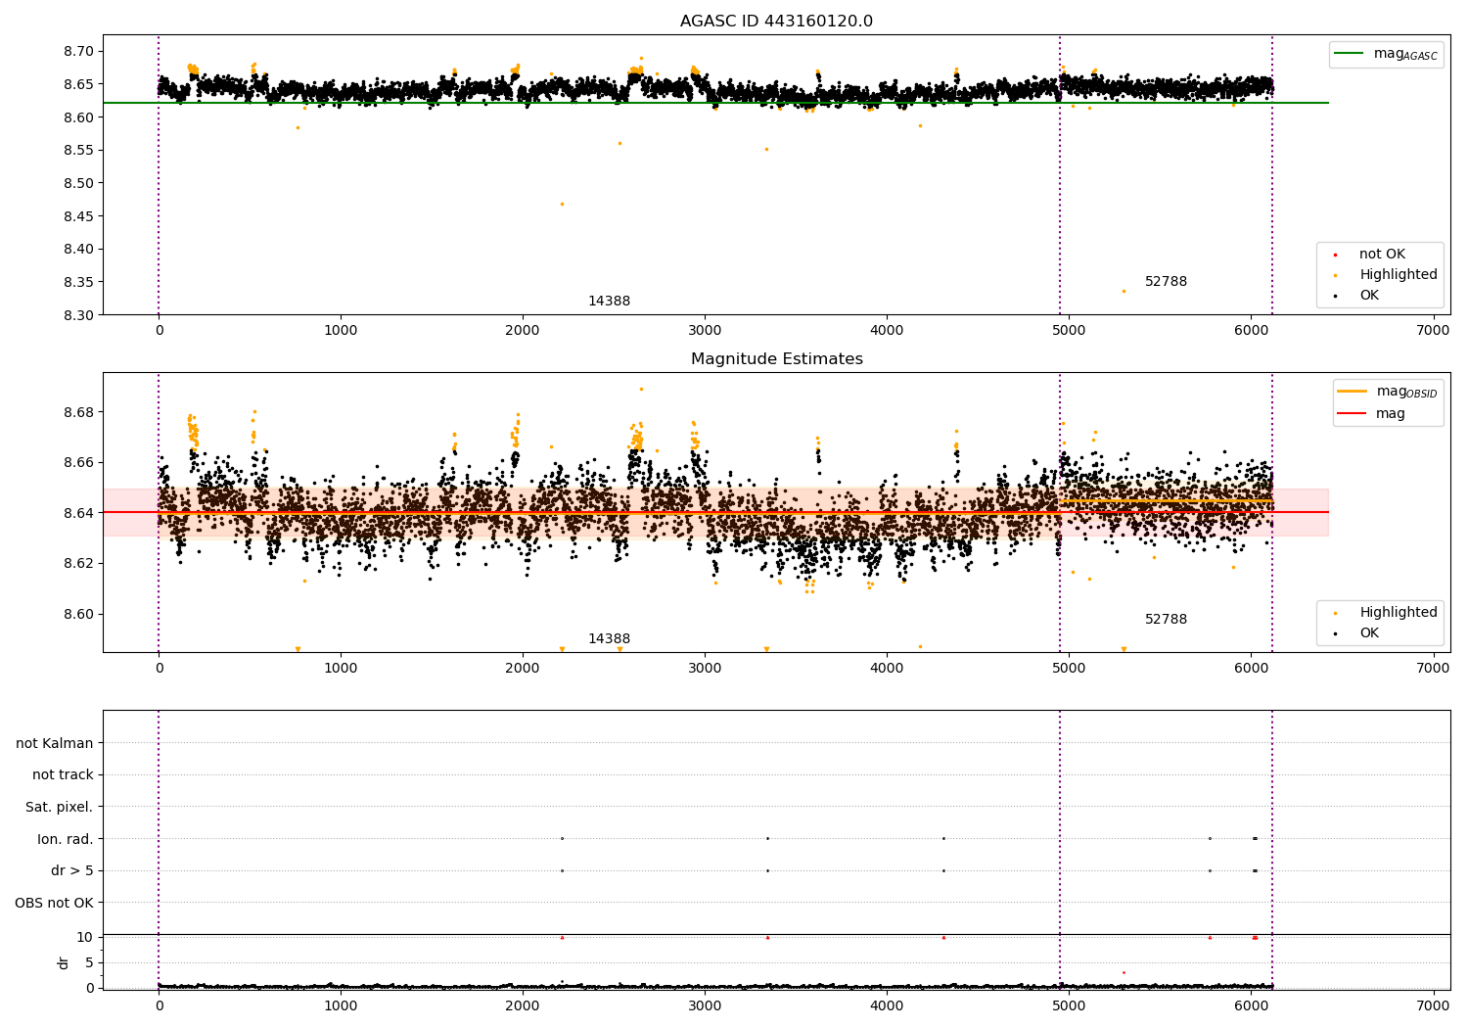Click the 8.64 y-axis tick label
The height and width of the screenshot is (1028, 1468).
tap(78, 513)
